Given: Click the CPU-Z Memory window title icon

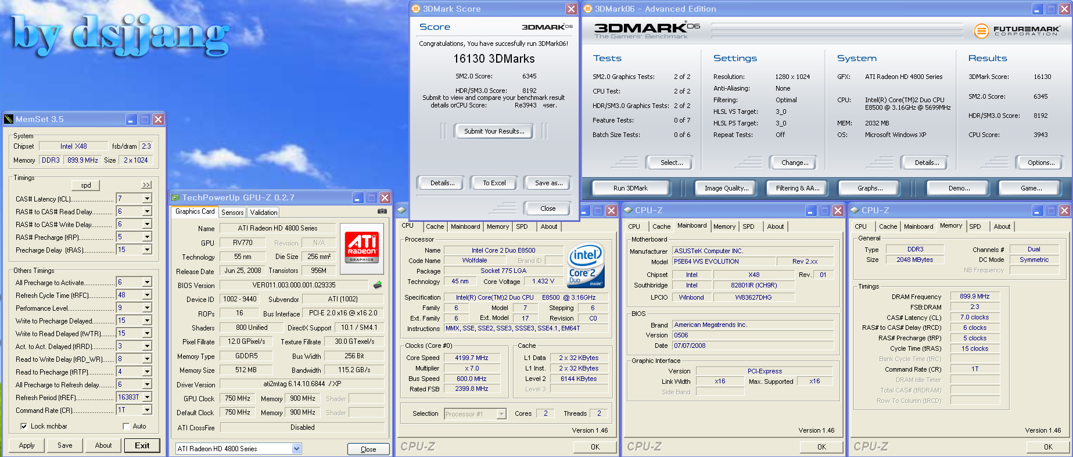Looking at the screenshot, I should 855,210.
